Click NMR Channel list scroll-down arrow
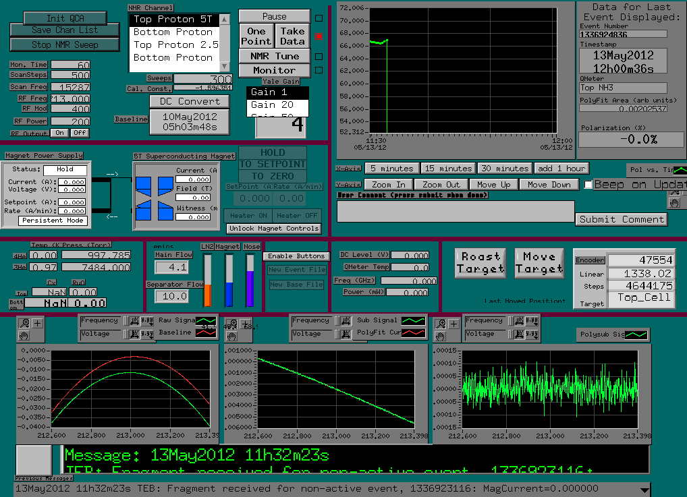The image size is (687, 497). click(224, 66)
